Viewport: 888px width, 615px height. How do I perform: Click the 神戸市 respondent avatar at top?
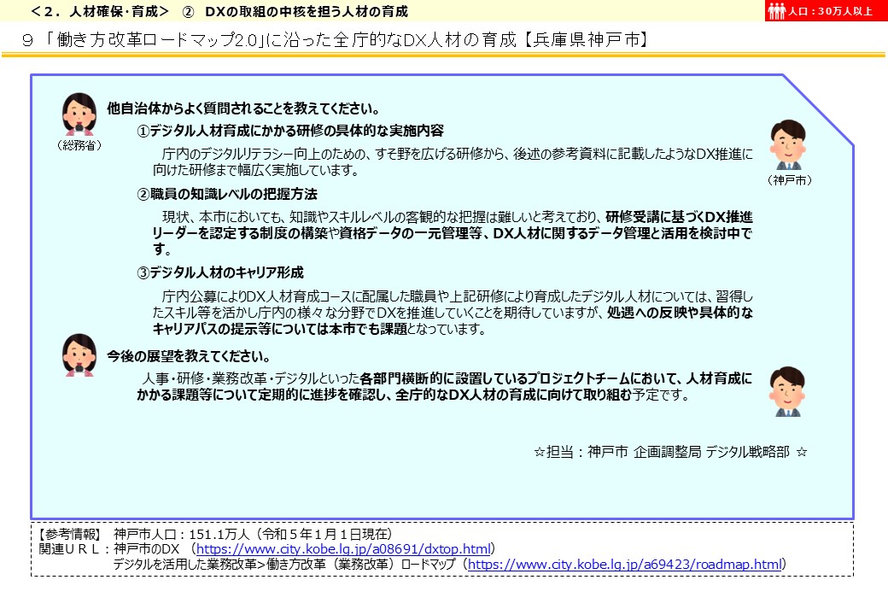pyautogui.click(x=788, y=144)
